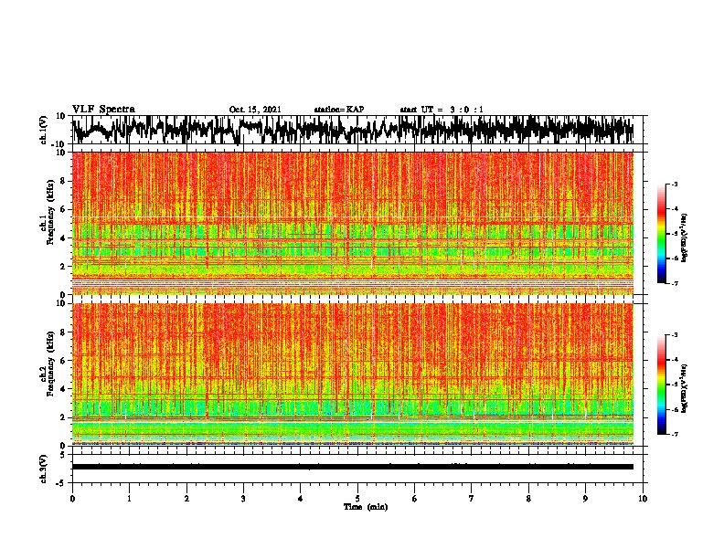The height and width of the screenshot is (559, 724).
Task: Click time axis tick label "8"
Action: click(528, 499)
